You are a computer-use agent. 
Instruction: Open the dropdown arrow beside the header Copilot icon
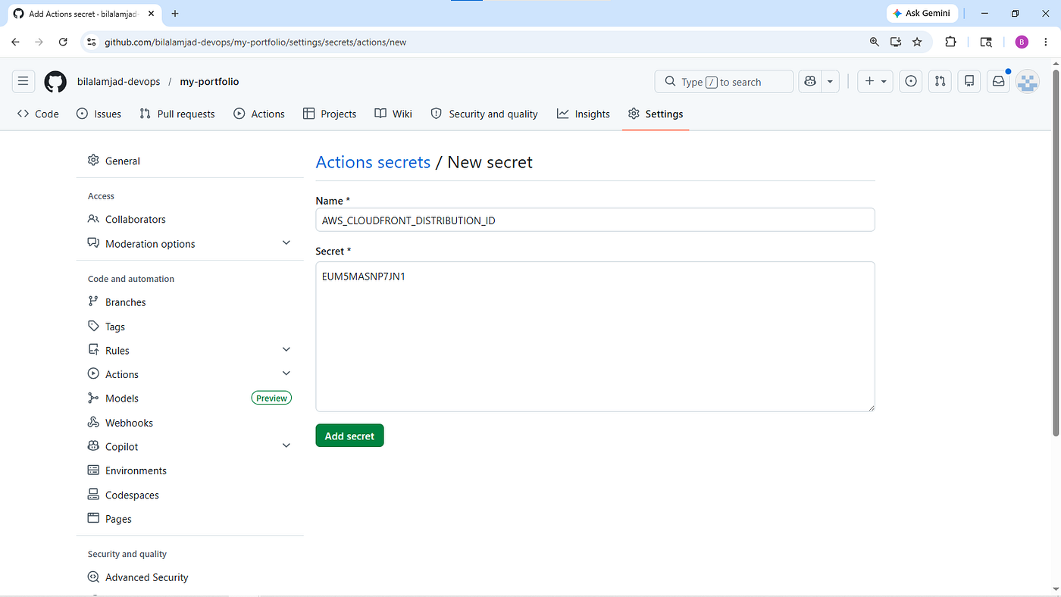point(831,82)
